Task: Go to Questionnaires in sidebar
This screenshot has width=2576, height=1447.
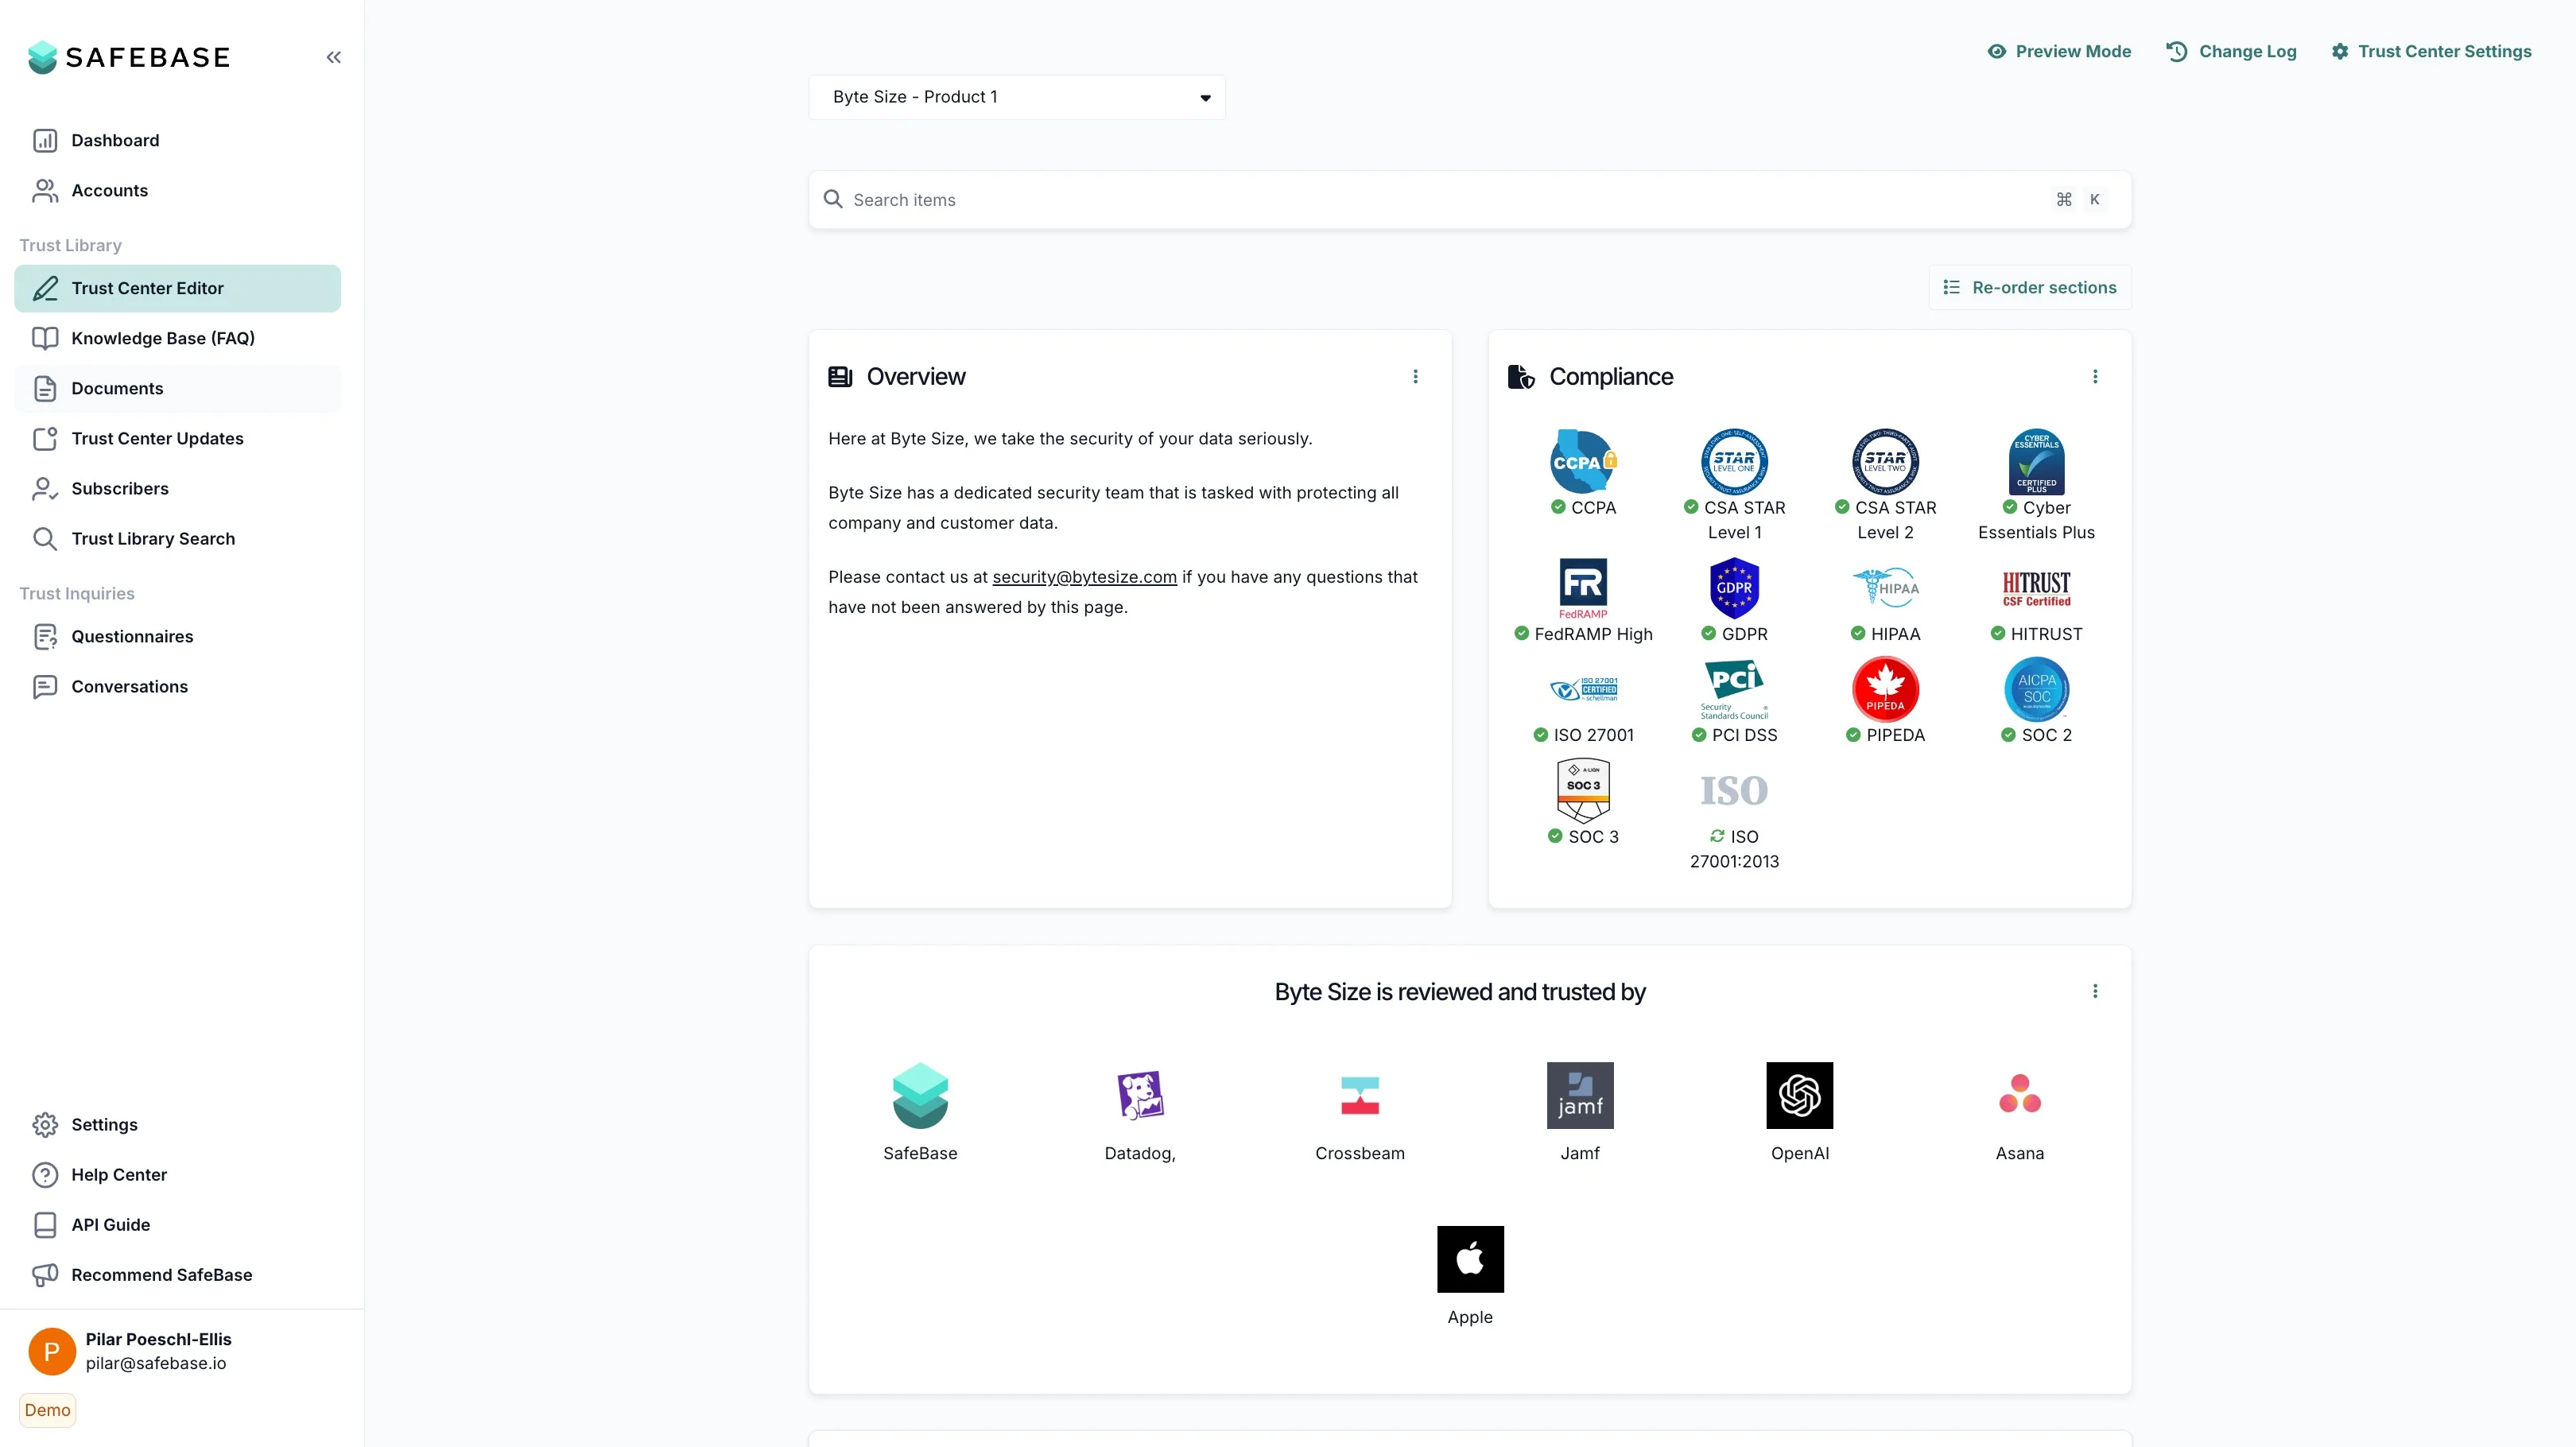Action: [132, 636]
